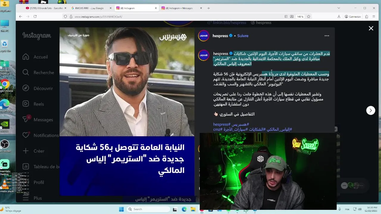
Task: Click FRA language indicator
Action: 347,209
